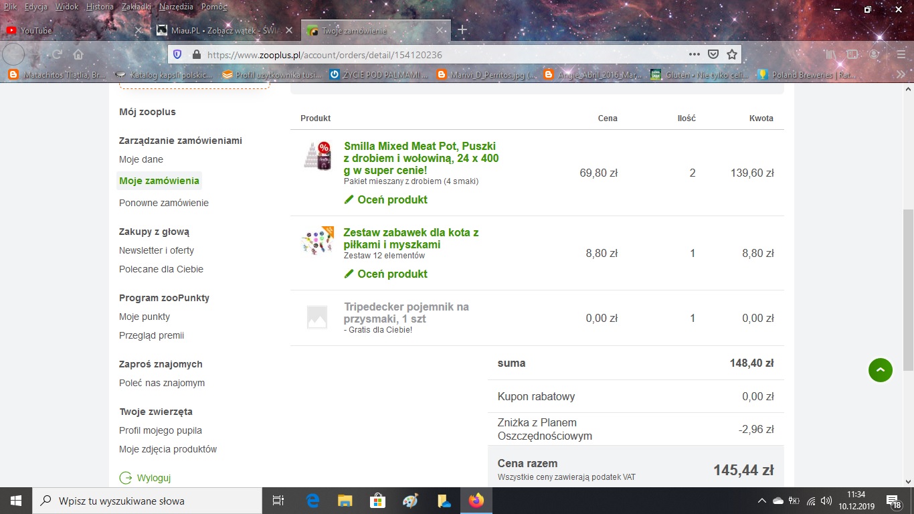Open Moje zdjęcia produktów link
The height and width of the screenshot is (514, 914).
pos(168,449)
